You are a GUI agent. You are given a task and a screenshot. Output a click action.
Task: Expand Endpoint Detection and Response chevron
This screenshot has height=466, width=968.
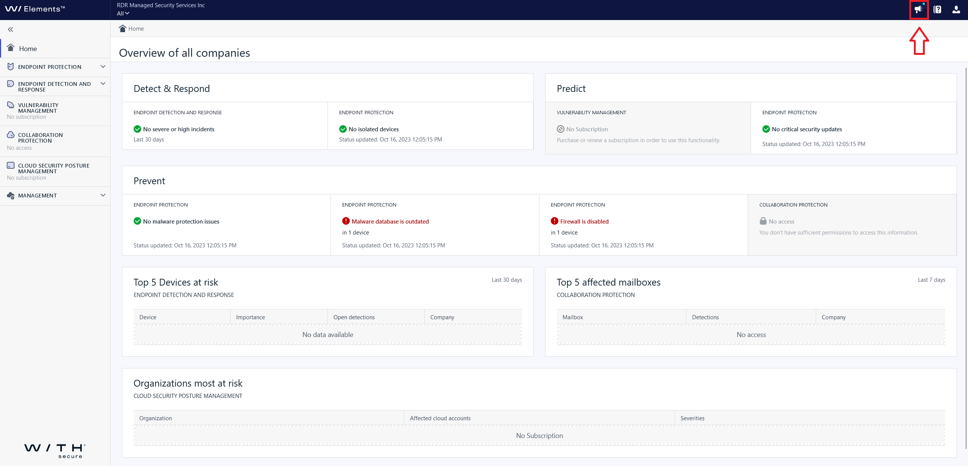coord(103,84)
